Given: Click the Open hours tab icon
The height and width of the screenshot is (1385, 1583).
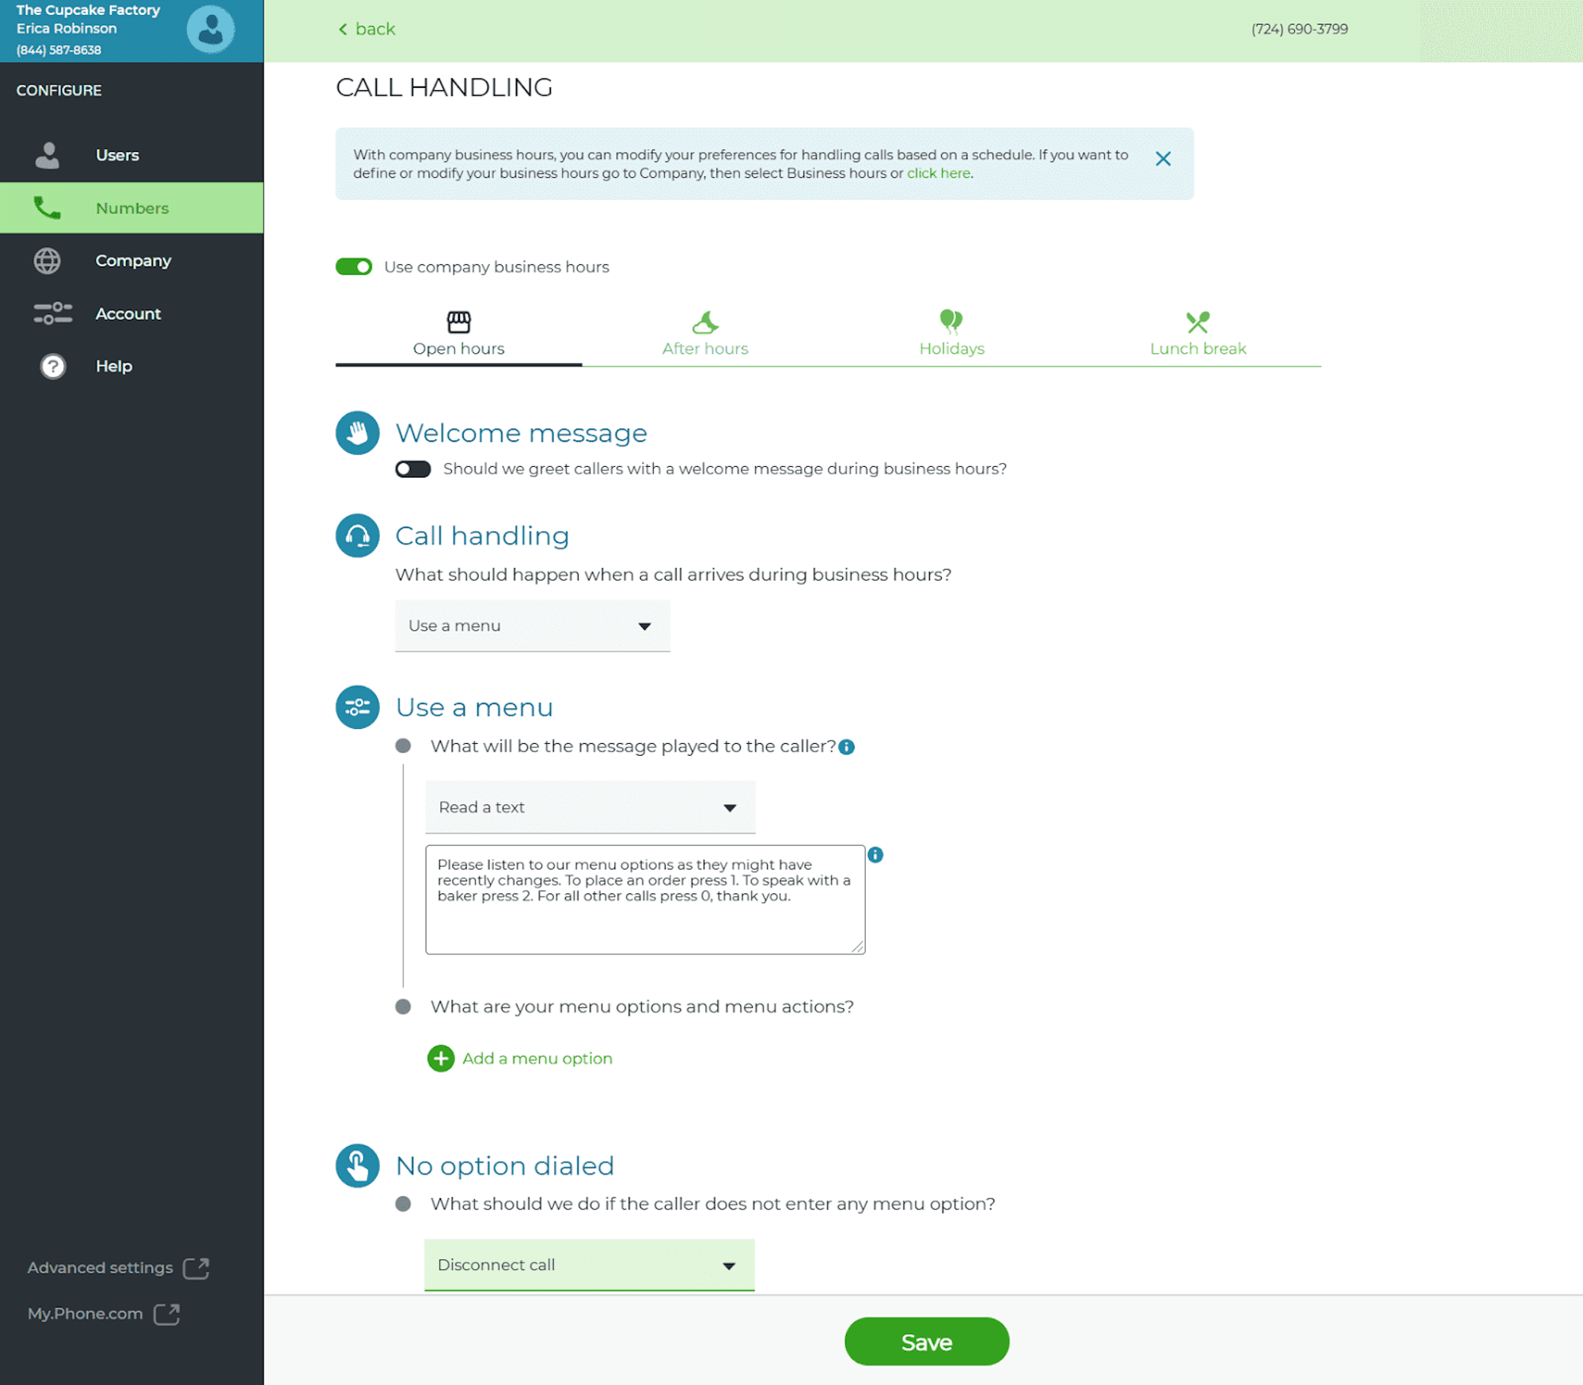Looking at the screenshot, I should point(459,321).
